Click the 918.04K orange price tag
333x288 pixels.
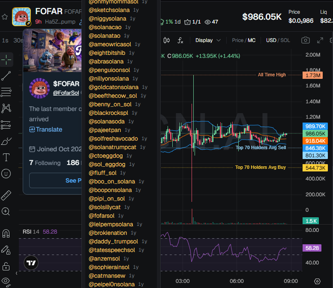(315, 141)
